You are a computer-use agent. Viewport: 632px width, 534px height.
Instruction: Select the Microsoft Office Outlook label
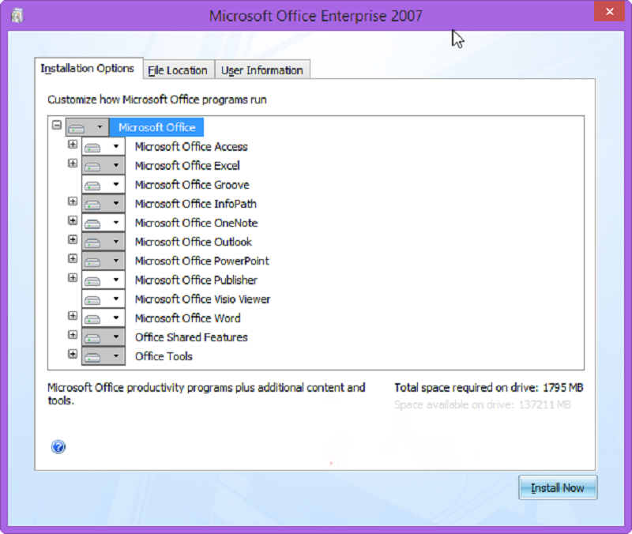pyautogui.click(x=194, y=242)
